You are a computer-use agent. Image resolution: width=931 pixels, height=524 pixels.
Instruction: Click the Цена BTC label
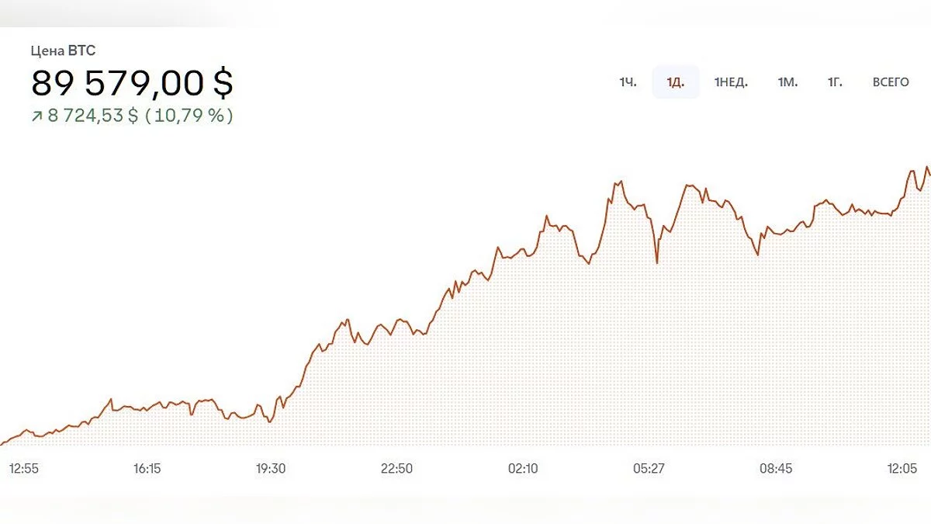coord(63,51)
